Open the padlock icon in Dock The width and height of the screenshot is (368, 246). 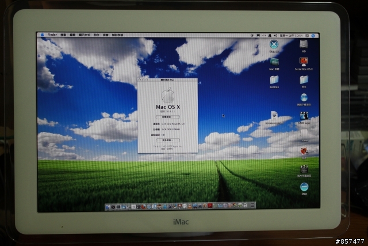[246, 205]
